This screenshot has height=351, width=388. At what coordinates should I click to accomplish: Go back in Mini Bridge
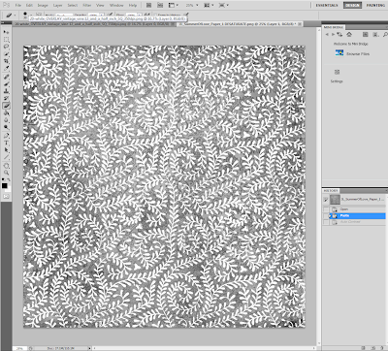click(327, 34)
